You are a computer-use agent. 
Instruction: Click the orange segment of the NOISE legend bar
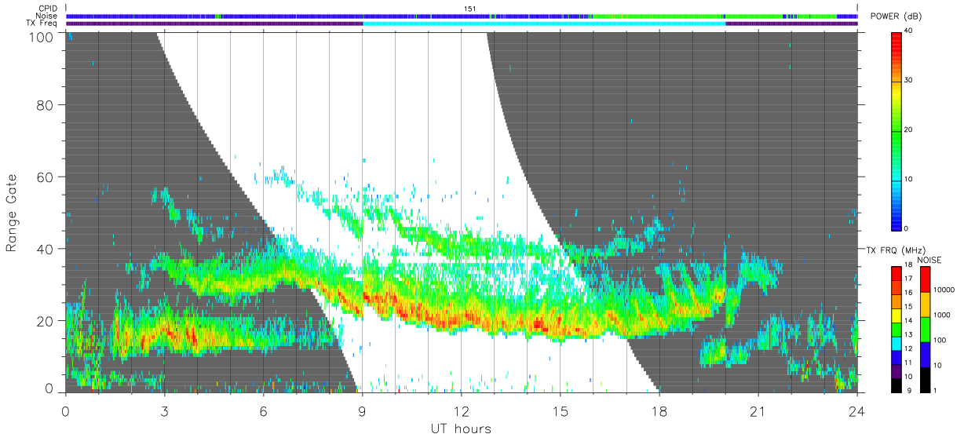pos(924,304)
